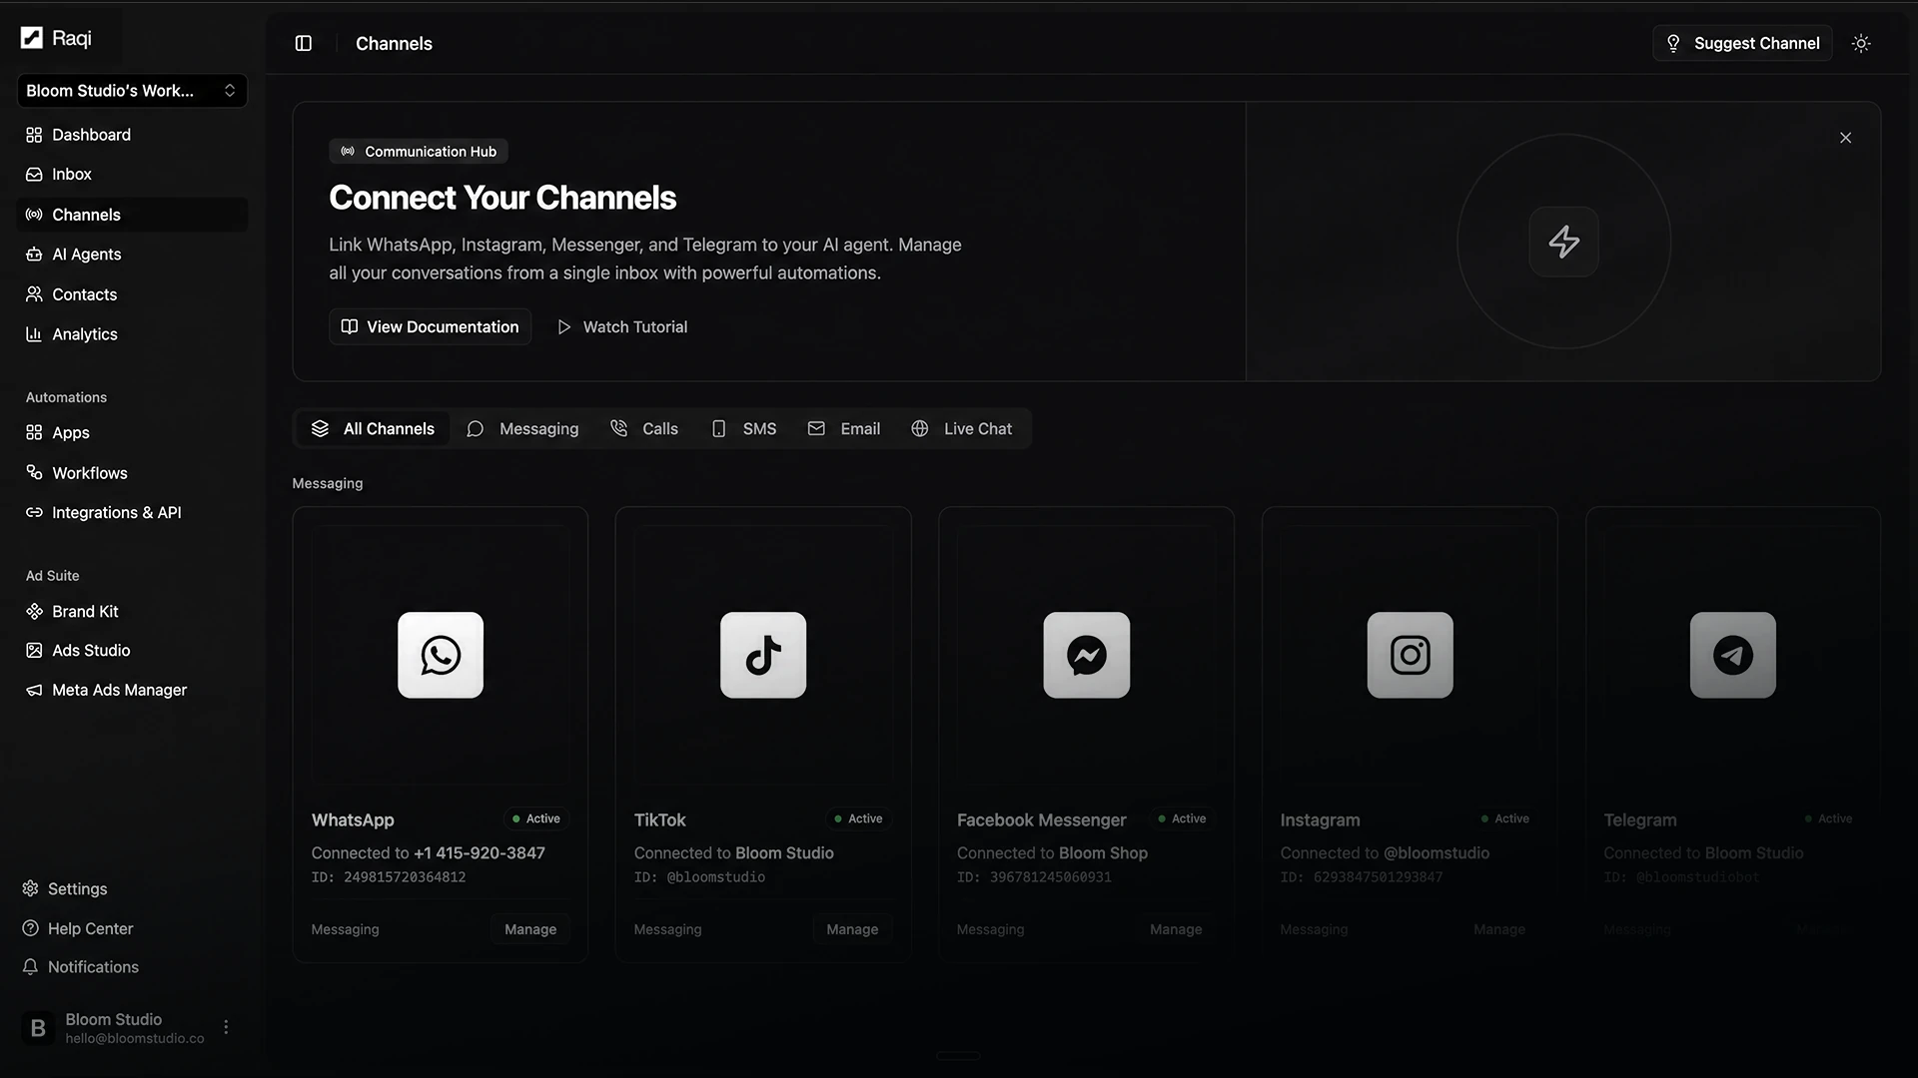
Task: Open account options menu beside Bloom Studio
Action: [x=226, y=1027]
